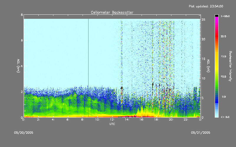Click the 4 km label on left axis

pyautogui.click(x=22, y=66)
